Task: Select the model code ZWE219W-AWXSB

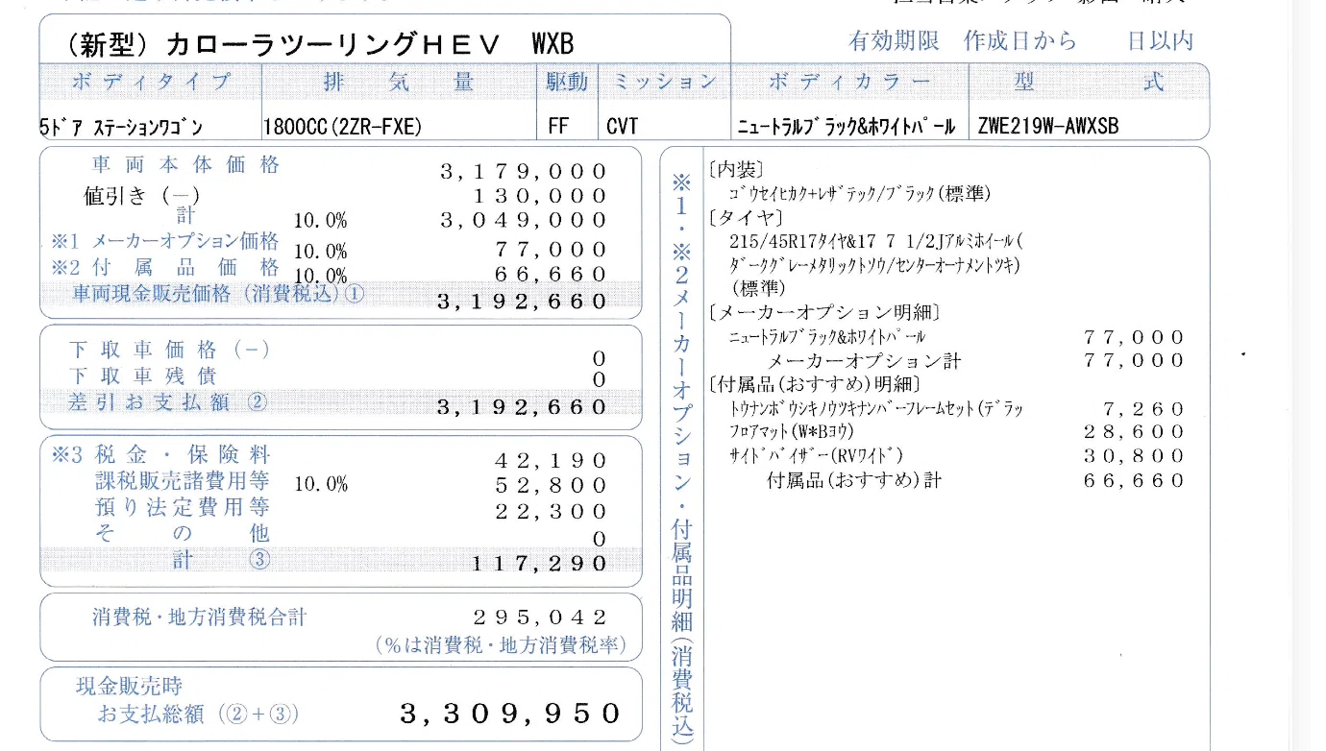Action: tap(1048, 127)
